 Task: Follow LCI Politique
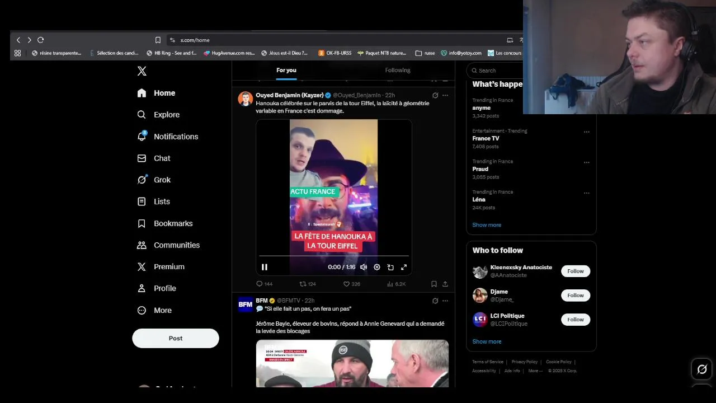coord(576,320)
